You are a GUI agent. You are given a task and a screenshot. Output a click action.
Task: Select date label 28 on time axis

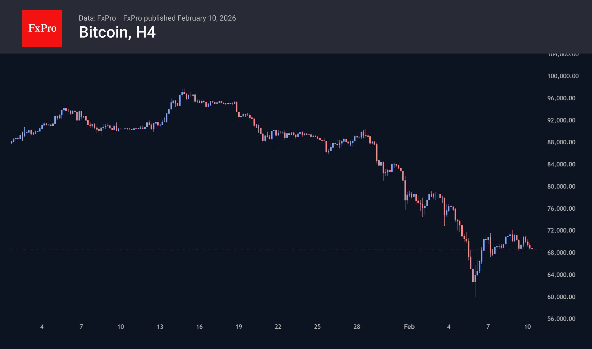click(x=357, y=327)
